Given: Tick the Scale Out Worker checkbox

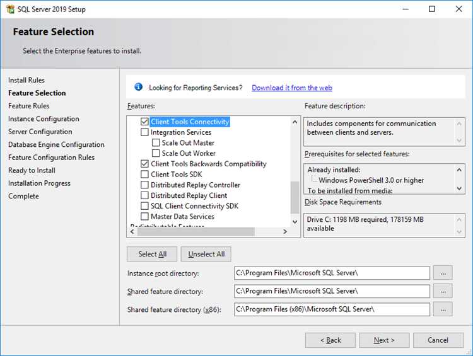Looking at the screenshot, I should (156, 153).
